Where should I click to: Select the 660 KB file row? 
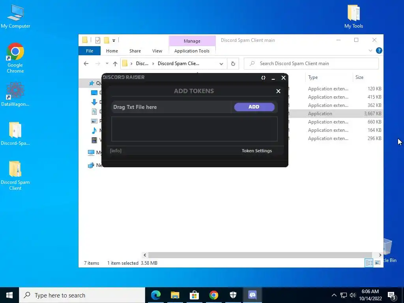click(x=335, y=122)
